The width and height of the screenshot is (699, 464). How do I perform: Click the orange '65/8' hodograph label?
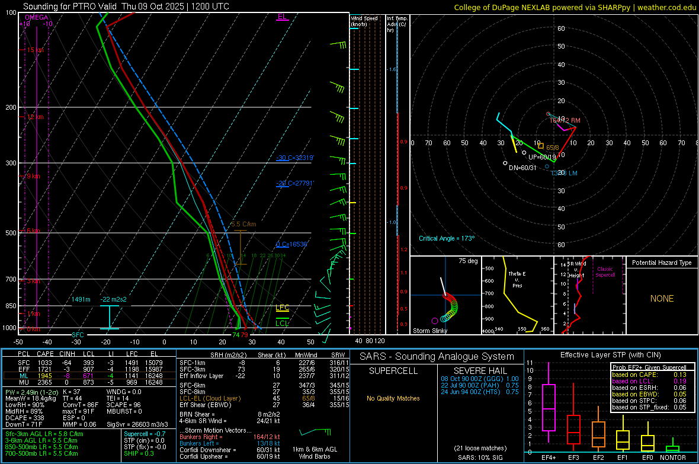[552, 148]
